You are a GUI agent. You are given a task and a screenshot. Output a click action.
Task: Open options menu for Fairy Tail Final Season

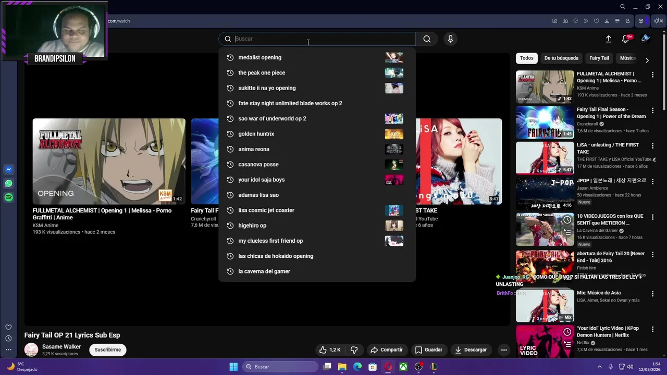(652, 110)
